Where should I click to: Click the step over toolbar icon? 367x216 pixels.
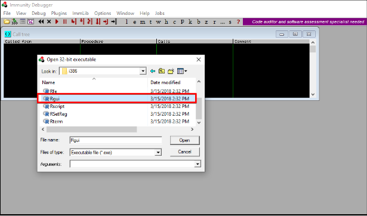pos(82,21)
